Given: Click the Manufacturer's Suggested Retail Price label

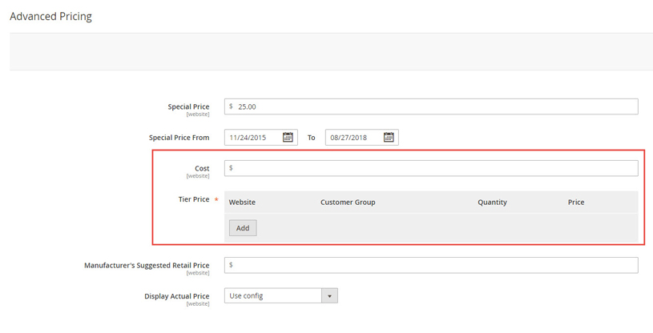Looking at the screenshot, I should point(147,265).
